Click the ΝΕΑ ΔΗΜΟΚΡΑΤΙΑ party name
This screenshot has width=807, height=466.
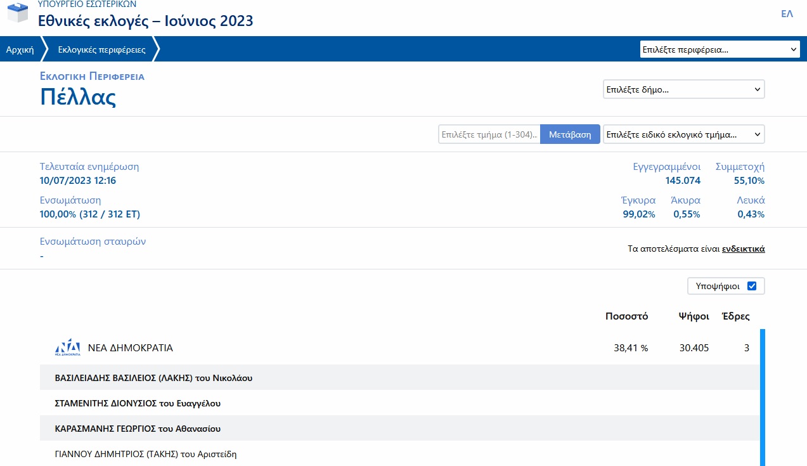(x=130, y=348)
